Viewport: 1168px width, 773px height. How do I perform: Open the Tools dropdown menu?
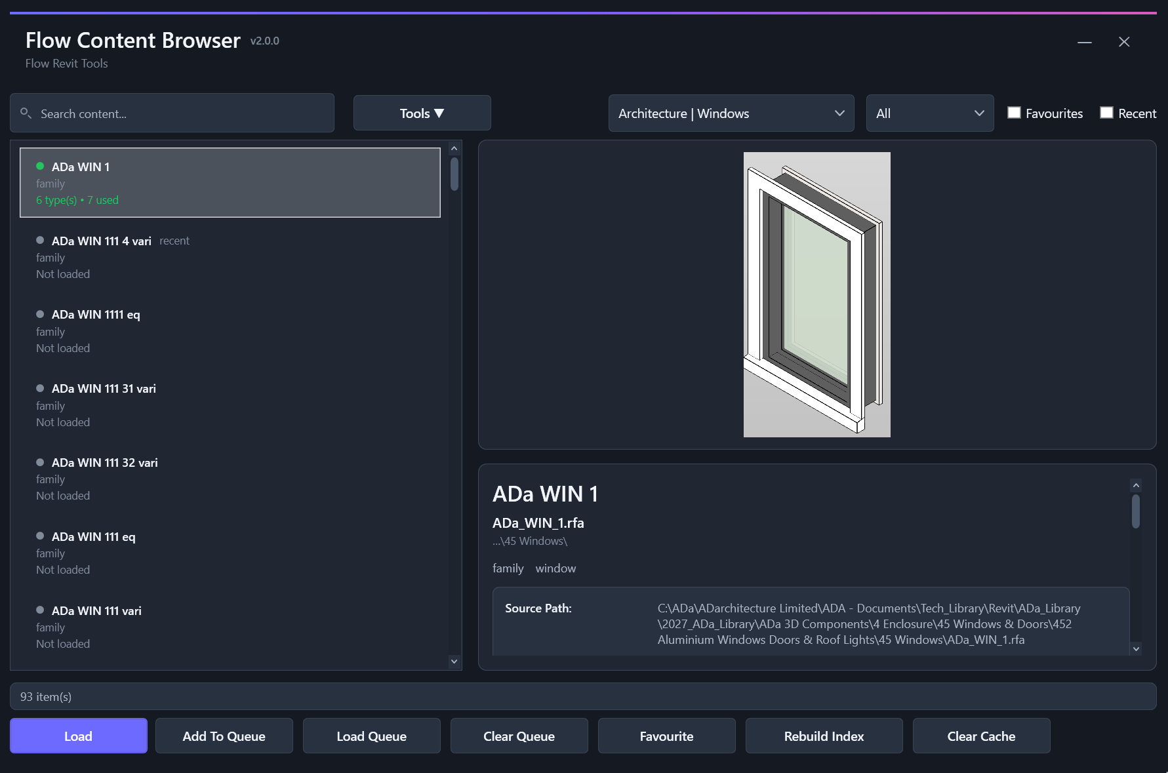422,113
